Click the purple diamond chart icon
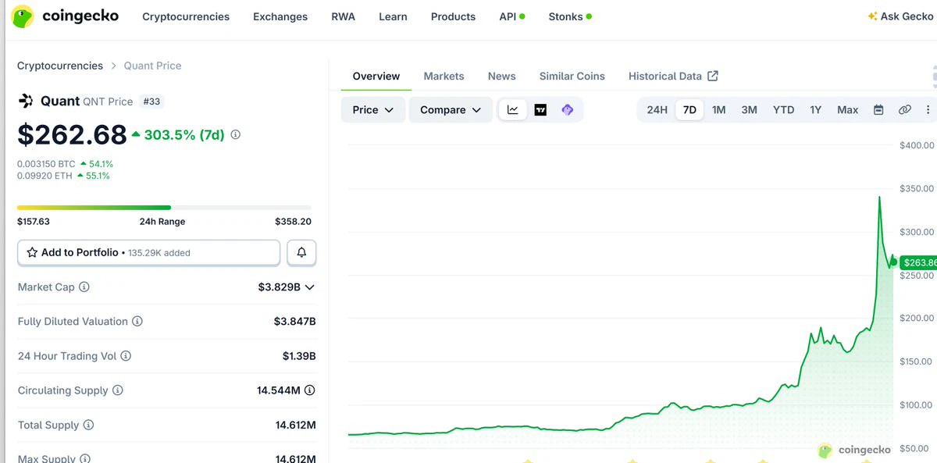This screenshot has height=463, width=937. (x=568, y=110)
